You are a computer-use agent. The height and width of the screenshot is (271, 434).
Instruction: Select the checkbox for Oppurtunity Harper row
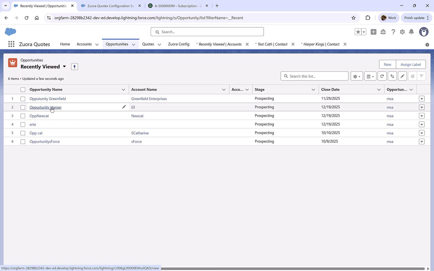23,107
